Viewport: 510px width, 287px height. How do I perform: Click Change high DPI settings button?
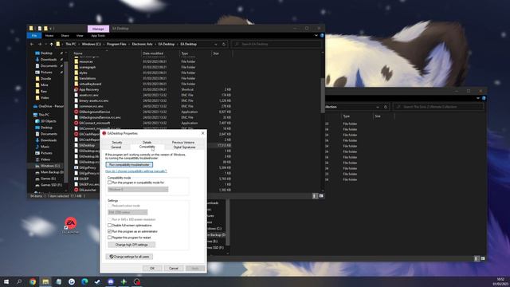click(x=131, y=245)
